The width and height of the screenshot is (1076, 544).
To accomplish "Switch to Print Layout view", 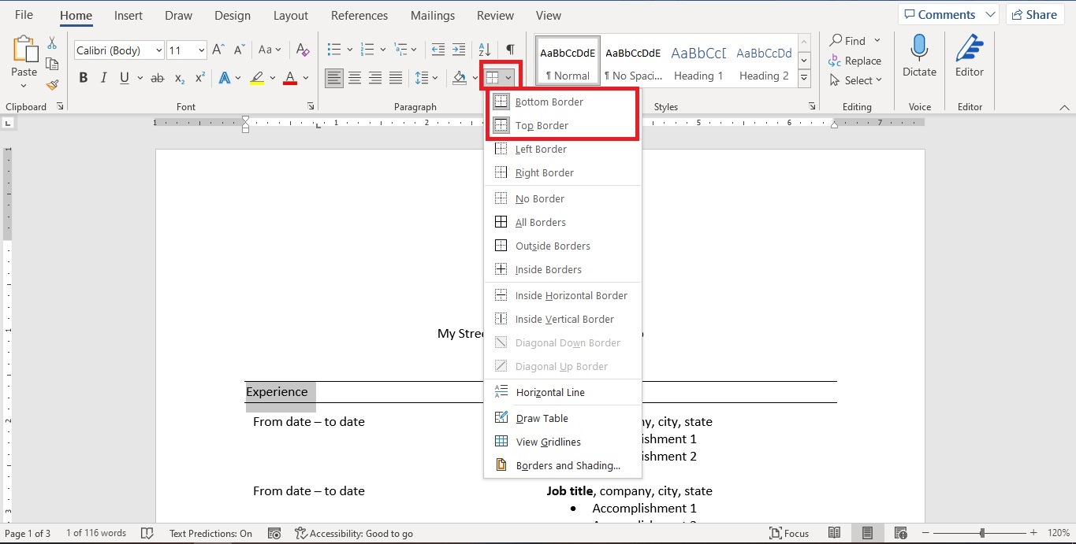I will 868,534.
